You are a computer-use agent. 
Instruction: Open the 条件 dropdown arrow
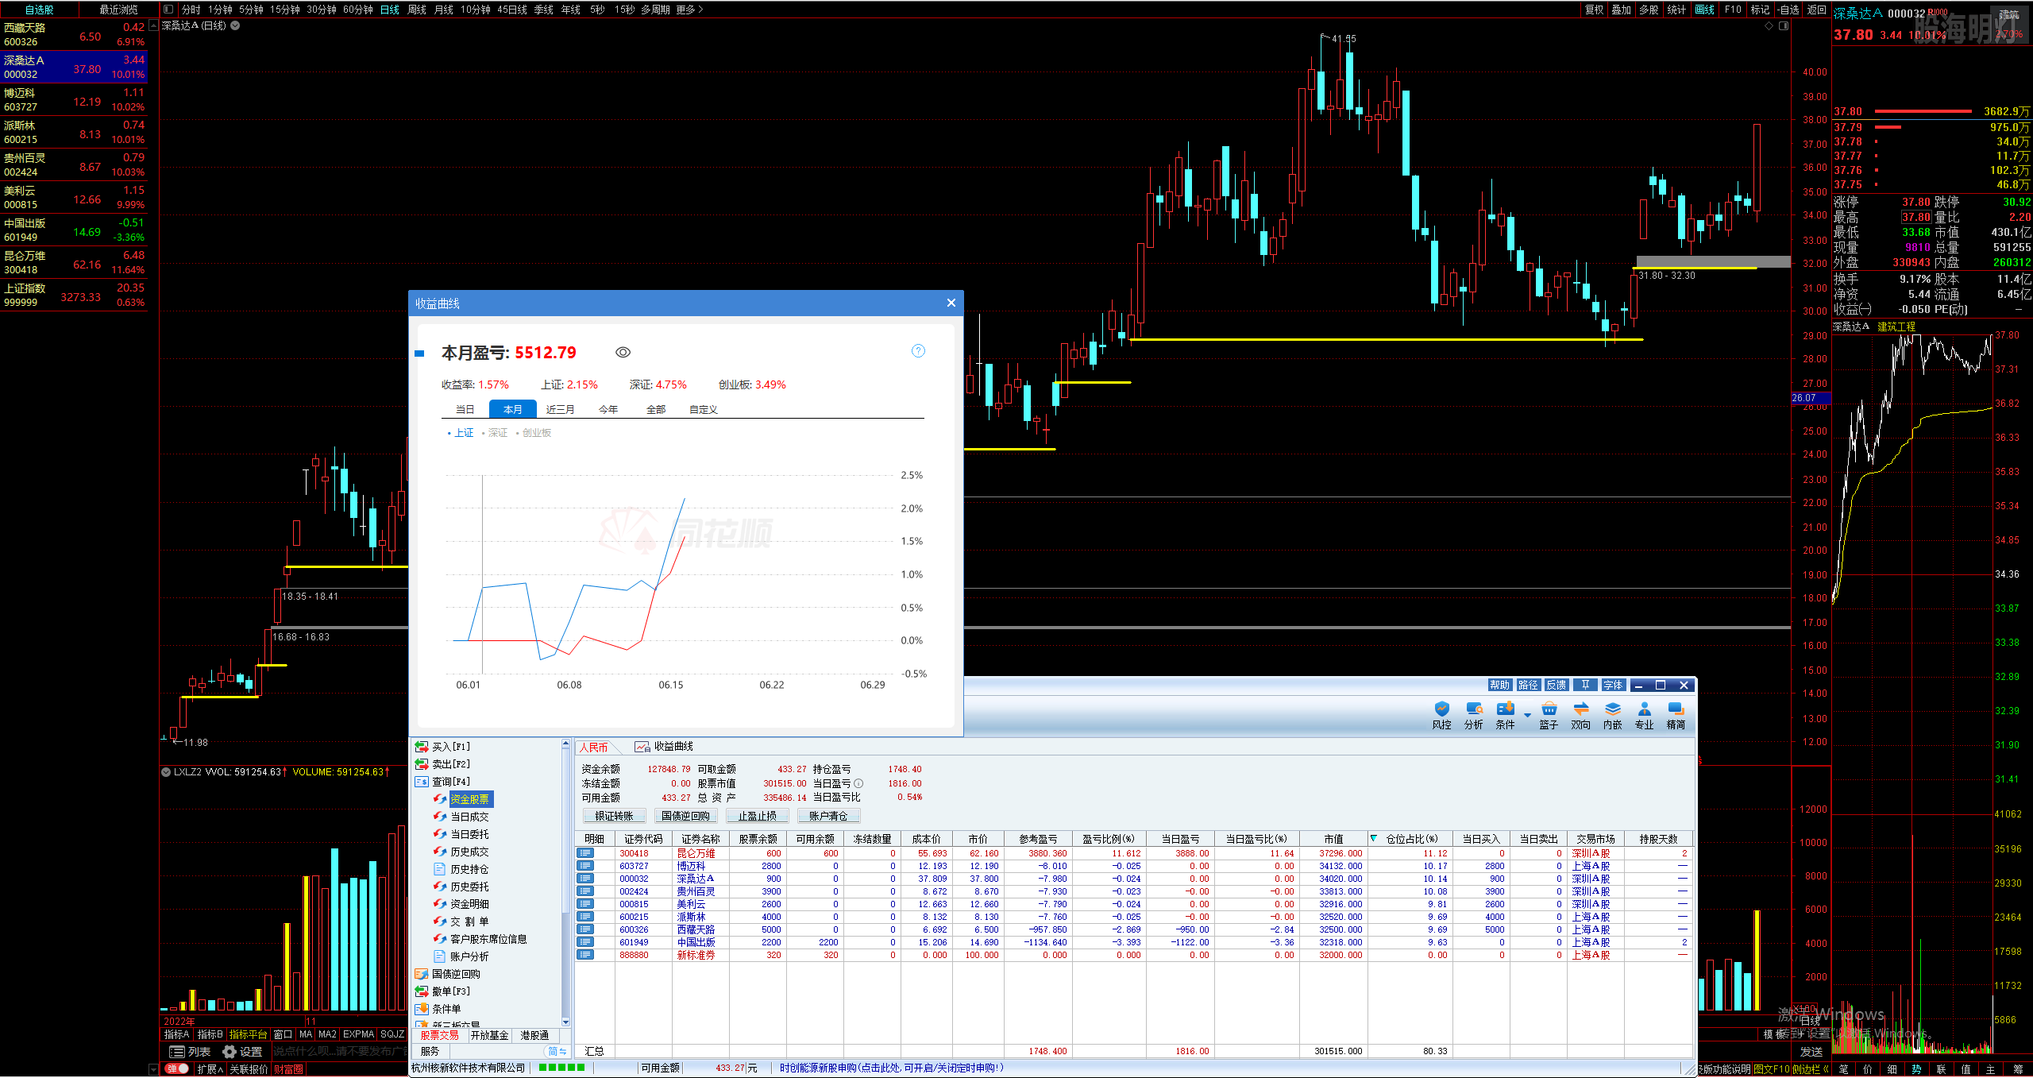coord(1527,716)
